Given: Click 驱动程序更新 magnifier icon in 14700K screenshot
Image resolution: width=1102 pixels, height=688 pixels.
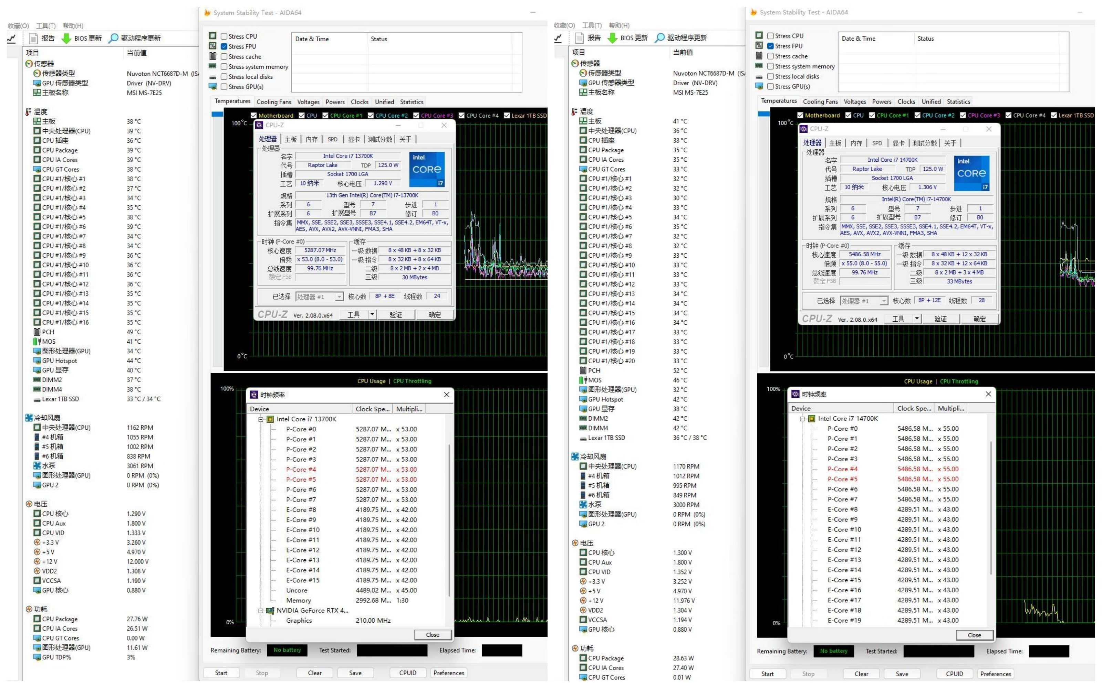Looking at the screenshot, I should (660, 38).
